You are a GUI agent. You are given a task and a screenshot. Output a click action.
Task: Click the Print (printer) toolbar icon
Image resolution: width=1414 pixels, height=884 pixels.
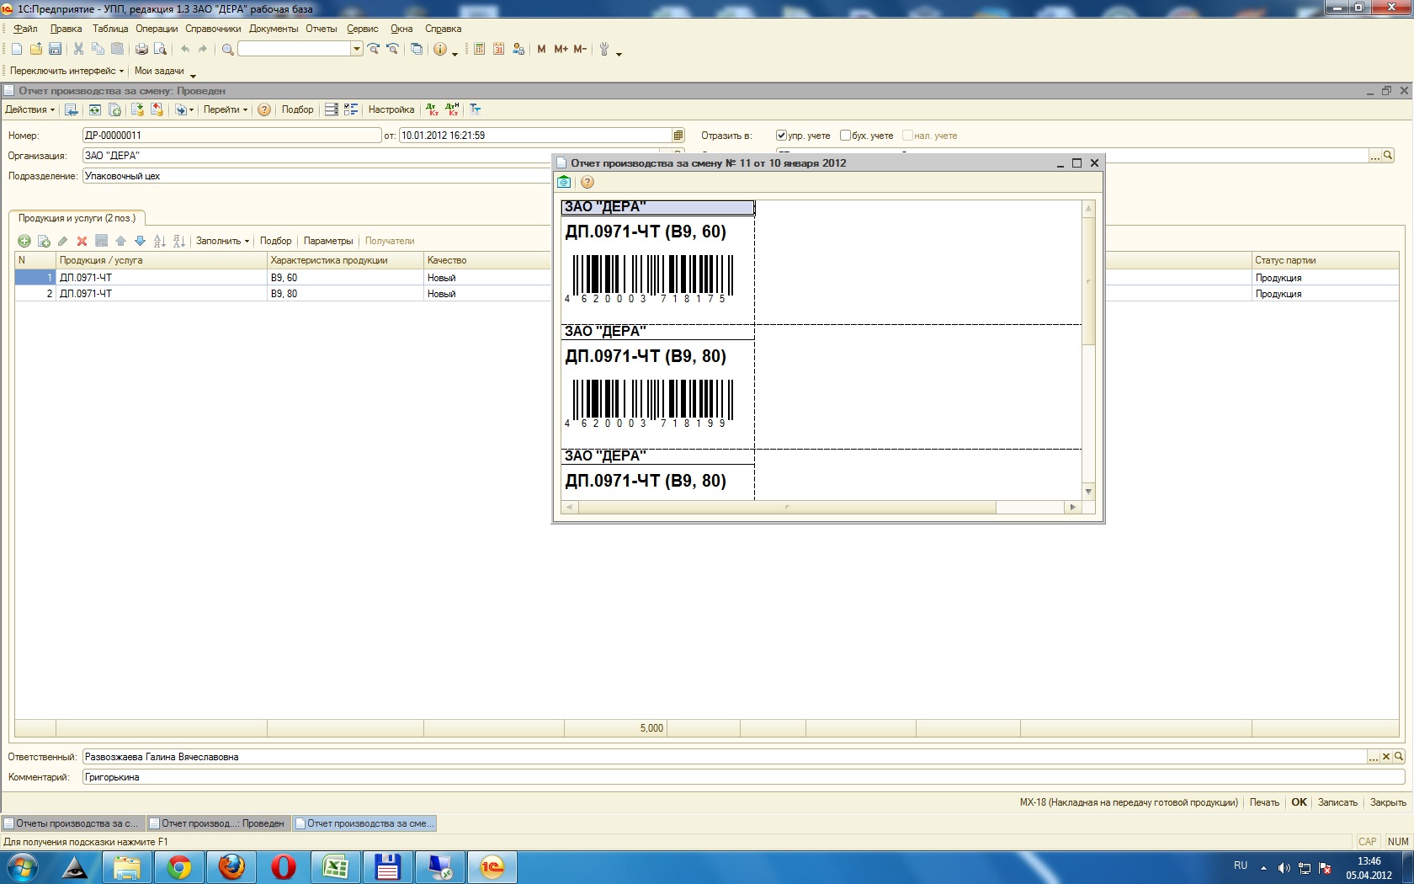click(141, 50)
